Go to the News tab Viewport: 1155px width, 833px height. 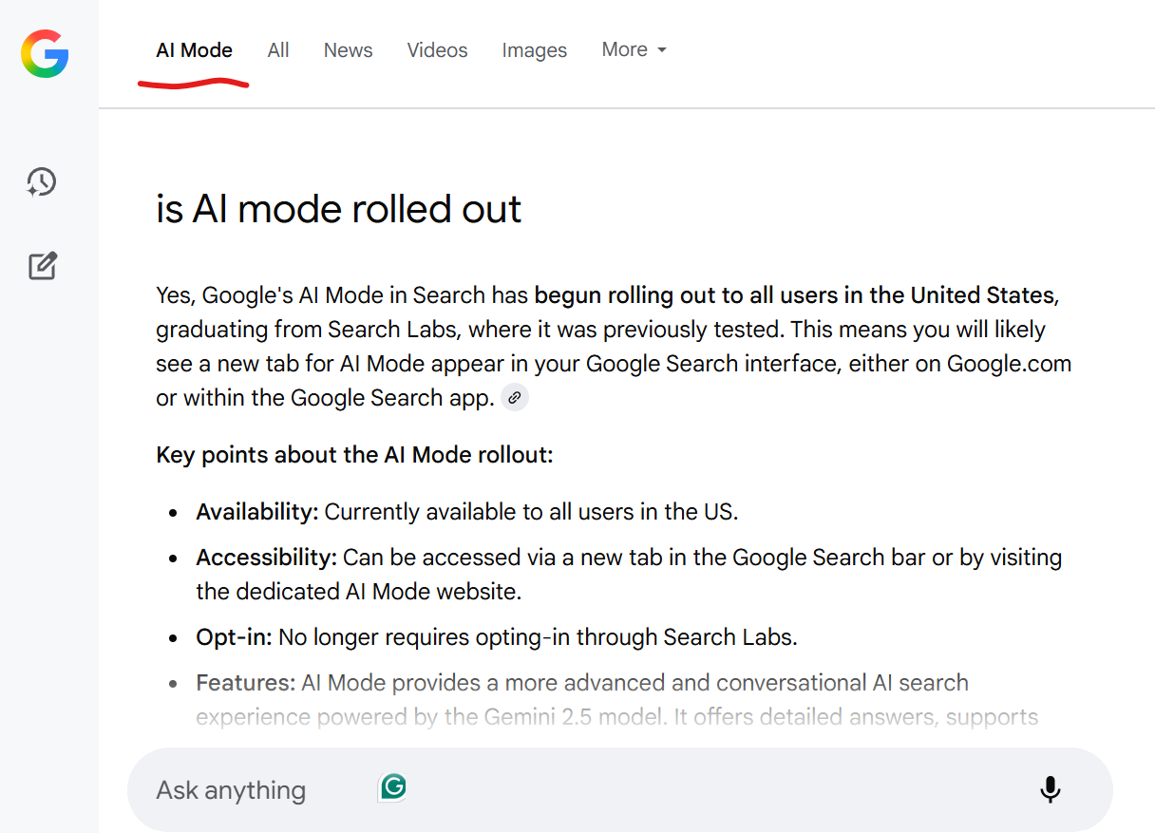click(348, 50)
